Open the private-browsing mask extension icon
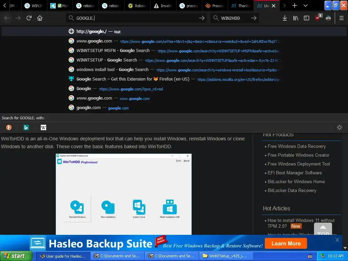The height and width of the screenshot is (261, 348). [328, 18]
